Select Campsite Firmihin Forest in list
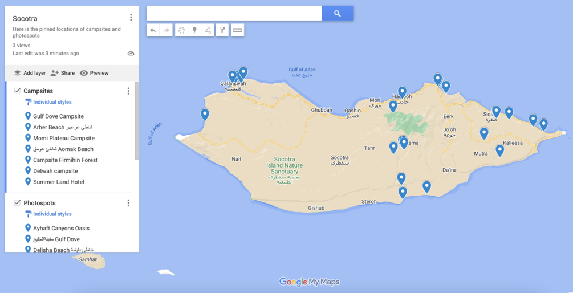This screenshot has width=573, height=293. 66,160
